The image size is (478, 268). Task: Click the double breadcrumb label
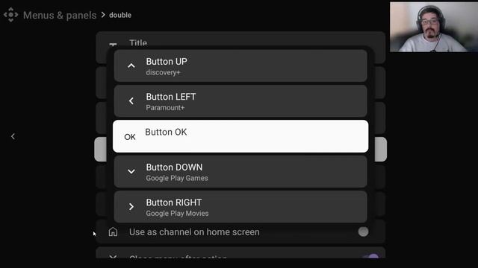[120, 15]
